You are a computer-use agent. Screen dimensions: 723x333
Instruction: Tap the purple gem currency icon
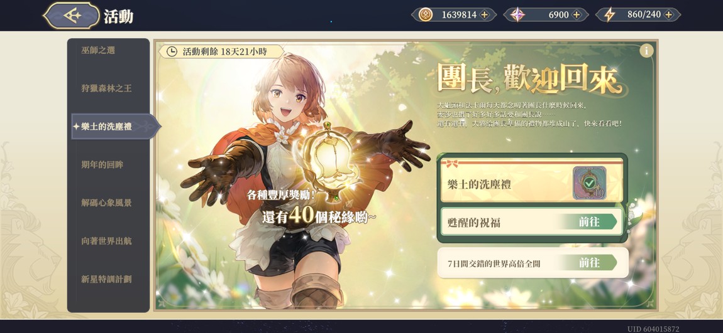(x=517, y=14)
